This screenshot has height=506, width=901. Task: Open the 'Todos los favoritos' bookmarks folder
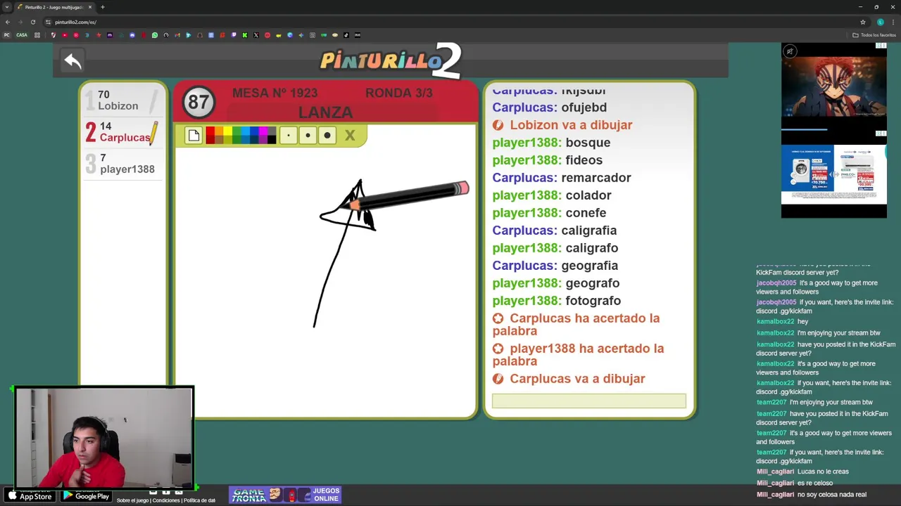[874, 35]
